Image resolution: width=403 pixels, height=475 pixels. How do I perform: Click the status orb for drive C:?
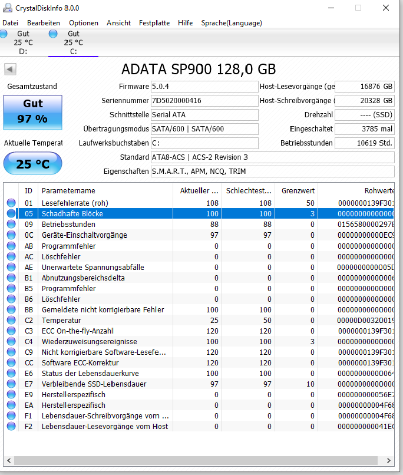tap(53, 34)
